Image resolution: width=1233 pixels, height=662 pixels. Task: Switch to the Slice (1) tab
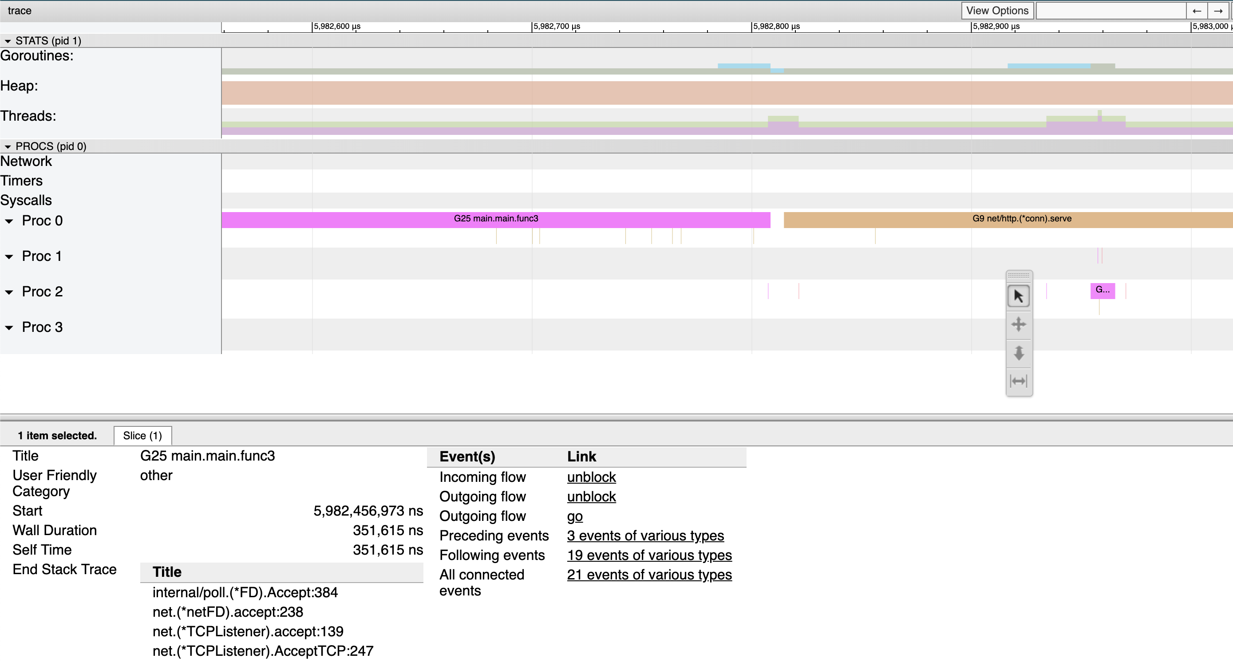pyautogui.click(x=142, y=435)
